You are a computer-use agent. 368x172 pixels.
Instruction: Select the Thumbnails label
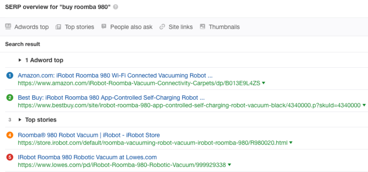[224, 27]
